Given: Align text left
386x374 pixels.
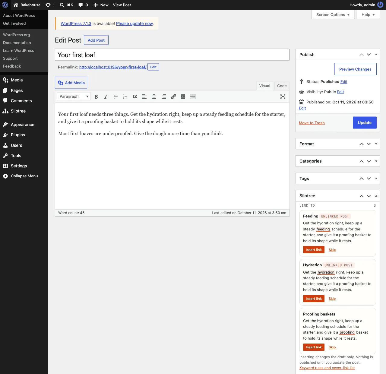Looking at the screenshot, I should coord(144,97).
